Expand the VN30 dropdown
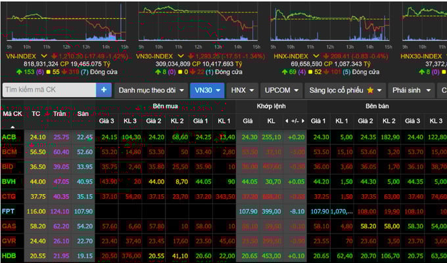447x263 pixels. pos(206,90)
